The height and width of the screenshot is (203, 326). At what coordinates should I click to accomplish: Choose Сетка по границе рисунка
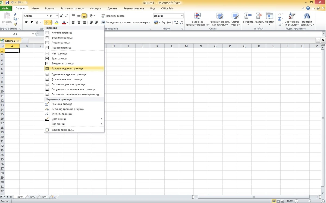tap(74, 109)
